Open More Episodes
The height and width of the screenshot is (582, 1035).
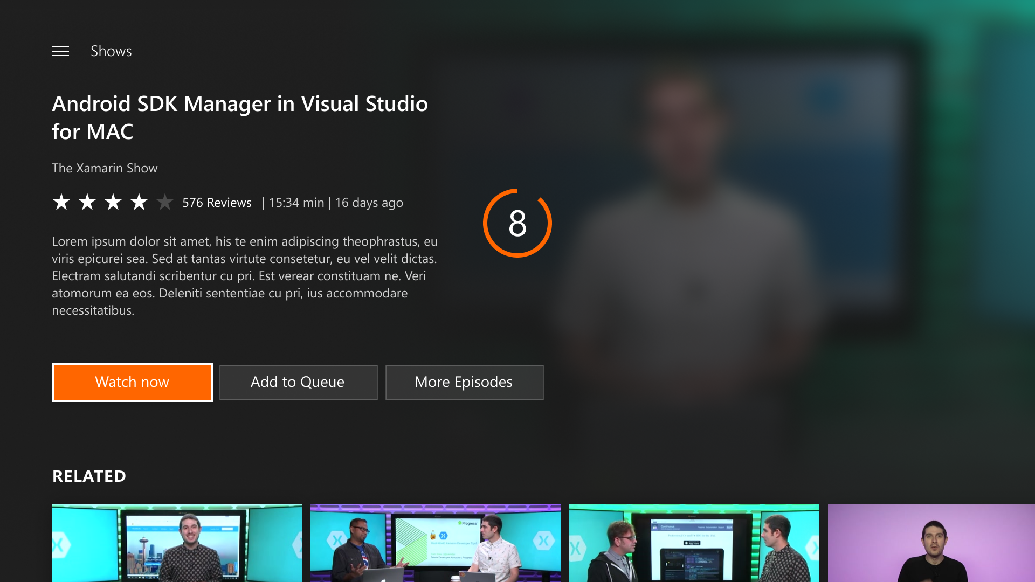pyautogui.click(x=464, y=382)
